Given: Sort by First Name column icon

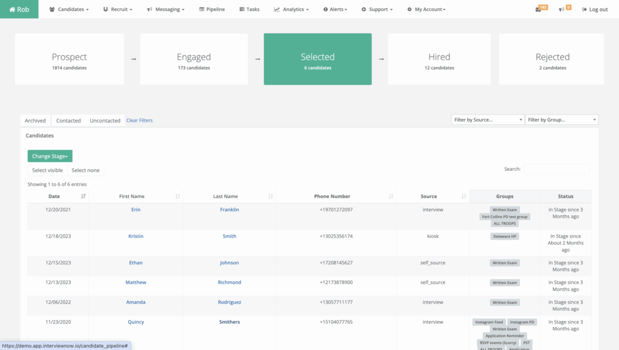Looking at the screenshot, I should [177, 197].
